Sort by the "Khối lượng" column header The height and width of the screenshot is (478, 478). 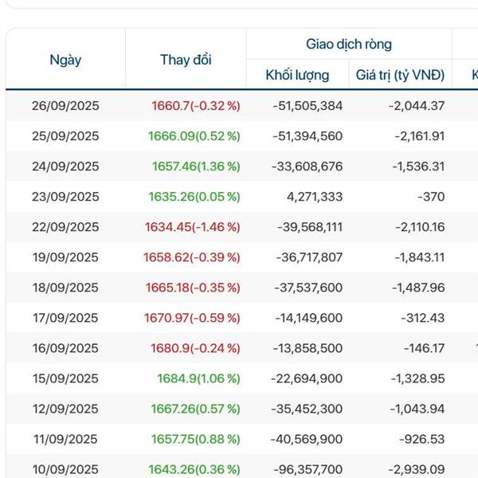[297, 76]
